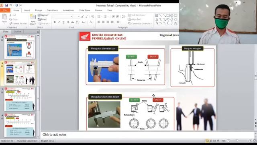Select slide 5 thumbnail
This screenshot has height=145, width=257.
20,47
